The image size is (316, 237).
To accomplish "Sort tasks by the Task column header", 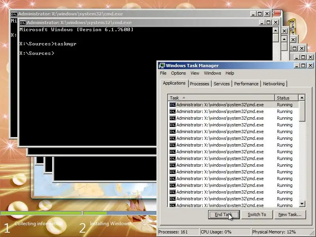I will [x=221, y=98].
